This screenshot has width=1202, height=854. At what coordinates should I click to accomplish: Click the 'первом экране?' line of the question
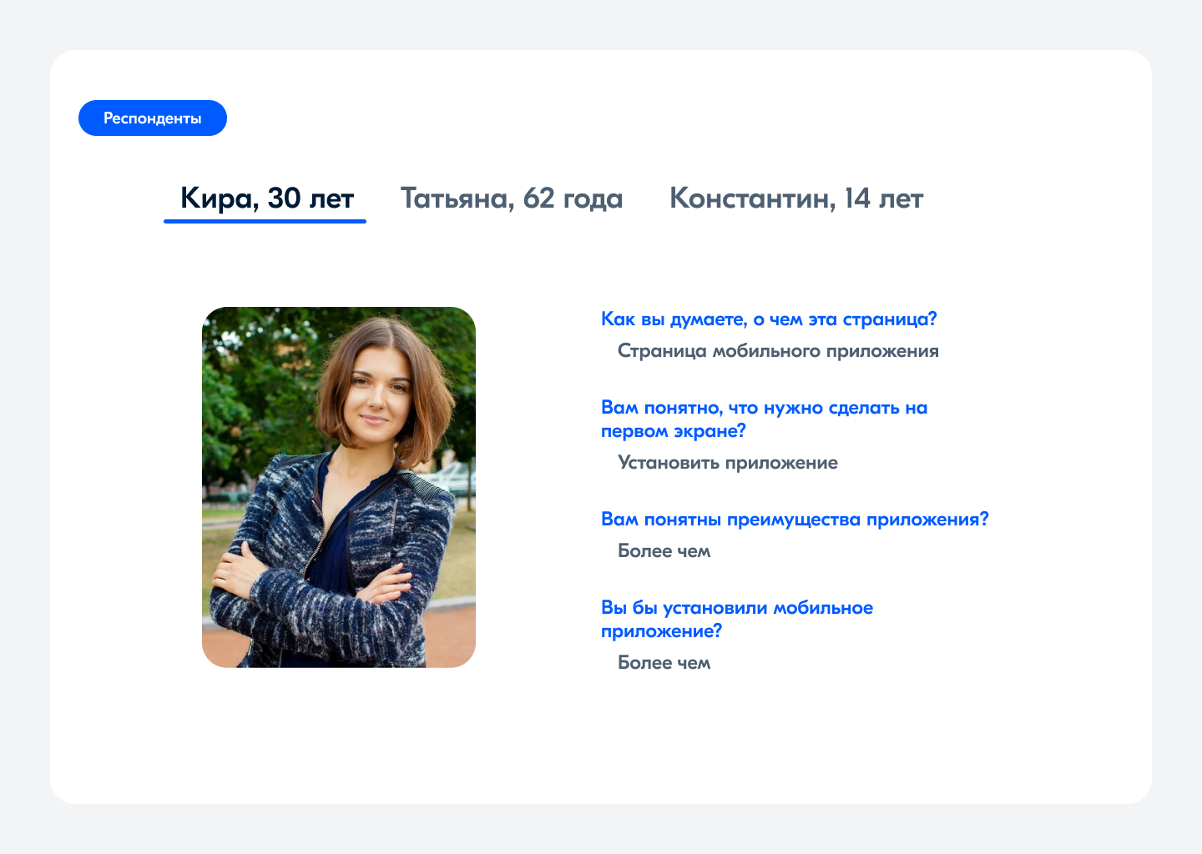(673, 431)
